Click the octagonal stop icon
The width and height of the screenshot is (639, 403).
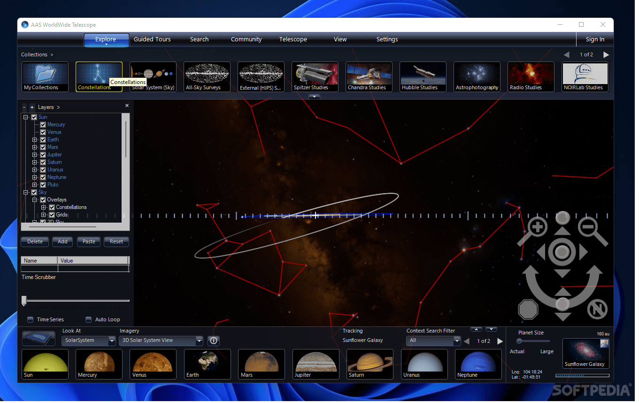point(528,310)
